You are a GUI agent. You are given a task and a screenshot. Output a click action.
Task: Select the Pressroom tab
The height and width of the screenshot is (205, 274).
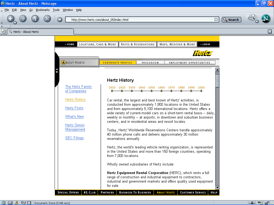(x=150, y=62)
